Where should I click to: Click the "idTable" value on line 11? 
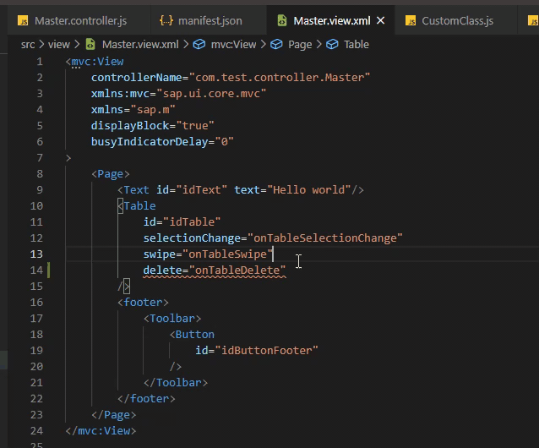[192, 222]
